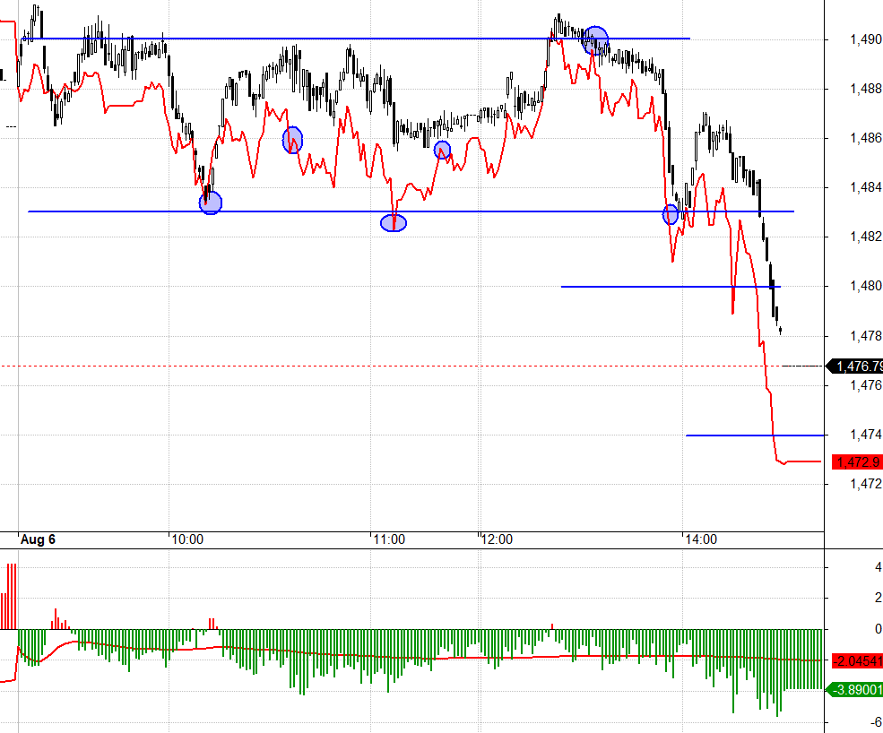Select the blue circle on the red line between 10:00 and 11:00
Image resolution: width=883 pixels, height=733 pixels.
(x=292, y=140)
